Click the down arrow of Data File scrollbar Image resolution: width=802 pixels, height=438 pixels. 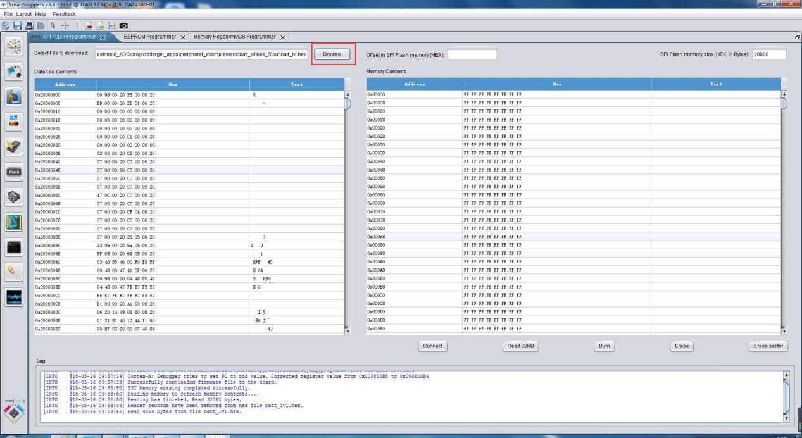pyautogui.click(x=347, y=331)
